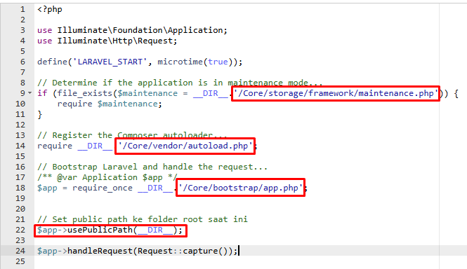Click the closing brace on line 11
This screenshot has height=269, width=467.
click(39, 114)
